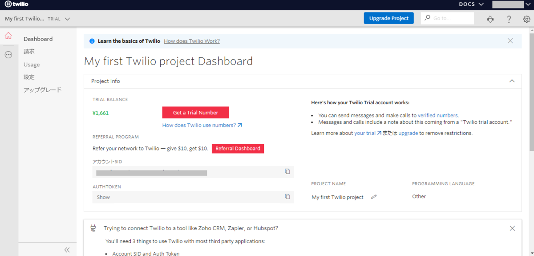Select アップグレード in the sidebar
This screenshot has height=256, width=534.
coord(43,89)
